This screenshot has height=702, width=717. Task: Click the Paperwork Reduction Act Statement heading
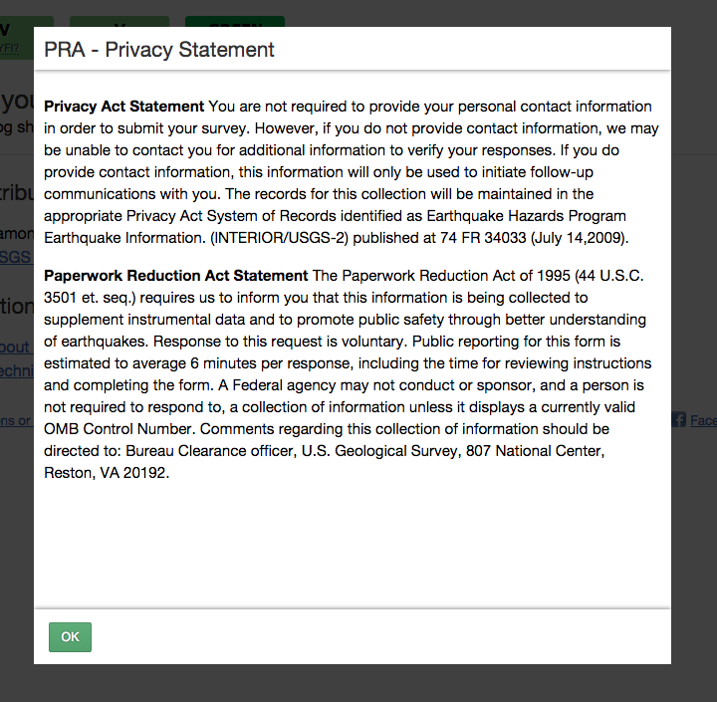(175, 276)
